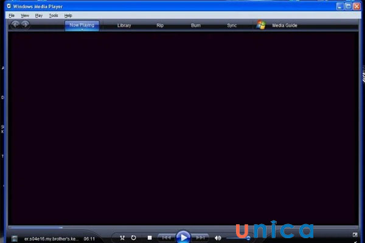365x243 pixels.
Task: Minimize the Windows Media Player window
Action: tap(339, 6)
